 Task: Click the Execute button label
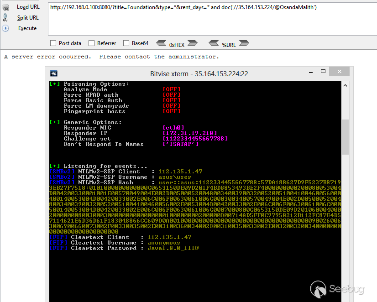(27, 28)
